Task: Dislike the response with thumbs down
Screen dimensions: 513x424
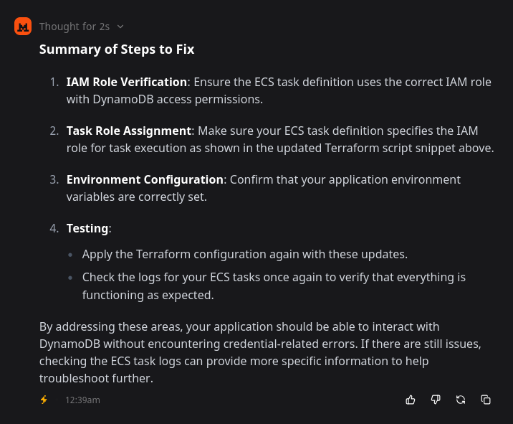Action: pos(436,400)
